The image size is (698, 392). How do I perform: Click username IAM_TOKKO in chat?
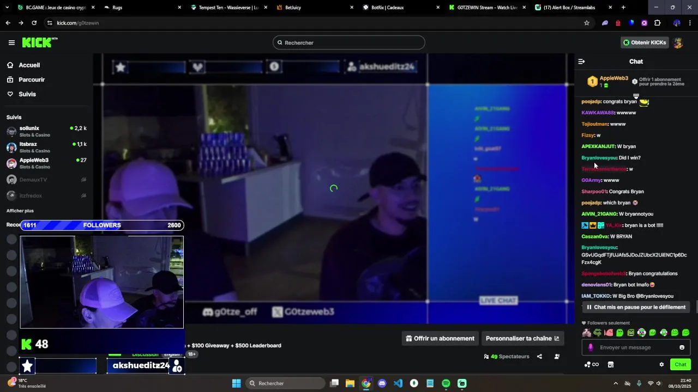coord(595,296)
